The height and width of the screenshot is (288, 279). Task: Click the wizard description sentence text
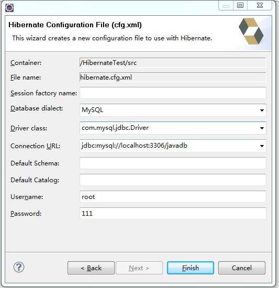112,38
